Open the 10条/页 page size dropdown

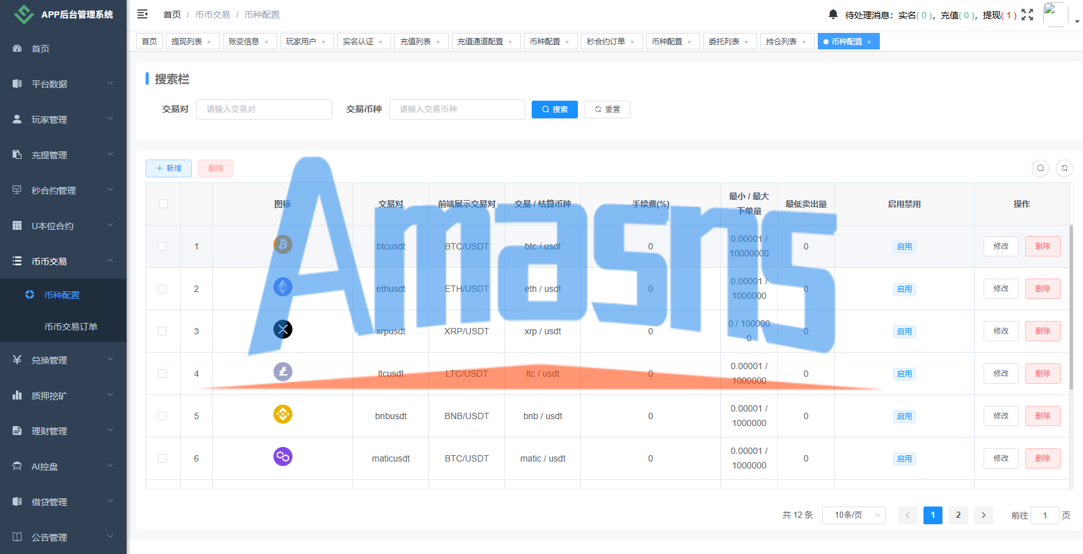[853, 515]
